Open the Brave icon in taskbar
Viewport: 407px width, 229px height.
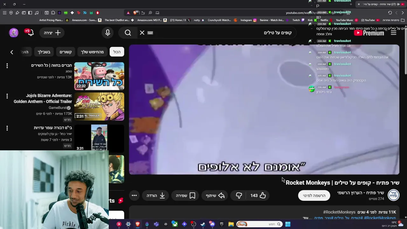[x=137, y=224]
